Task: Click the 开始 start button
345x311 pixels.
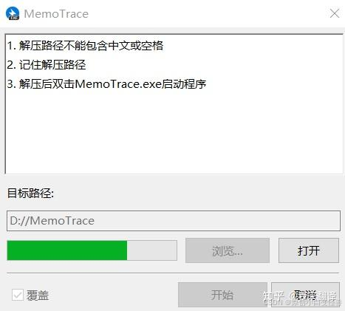Action: 222,295
